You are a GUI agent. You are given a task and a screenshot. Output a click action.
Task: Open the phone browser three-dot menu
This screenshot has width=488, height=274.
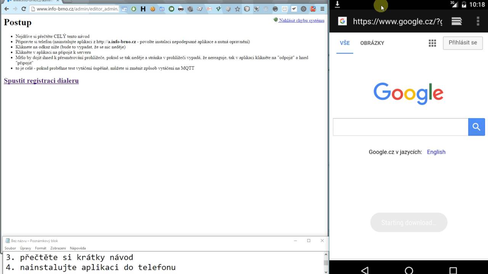tap(478, 21)
